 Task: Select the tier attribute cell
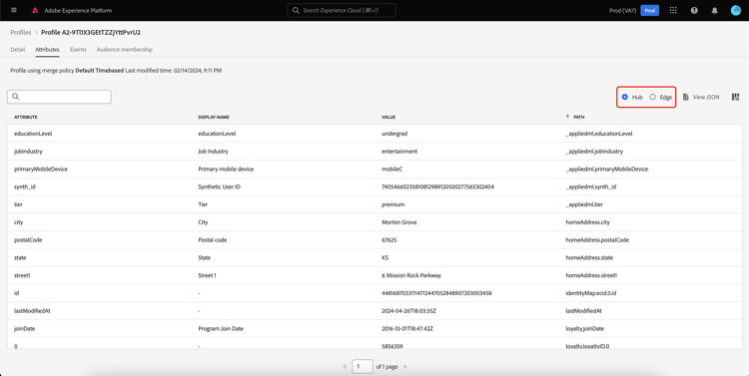pos(19,204)
